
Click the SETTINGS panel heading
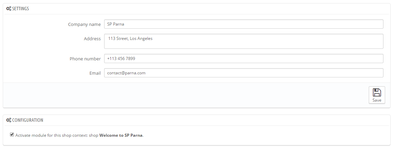pyautogui.click(x=20, y=9)
